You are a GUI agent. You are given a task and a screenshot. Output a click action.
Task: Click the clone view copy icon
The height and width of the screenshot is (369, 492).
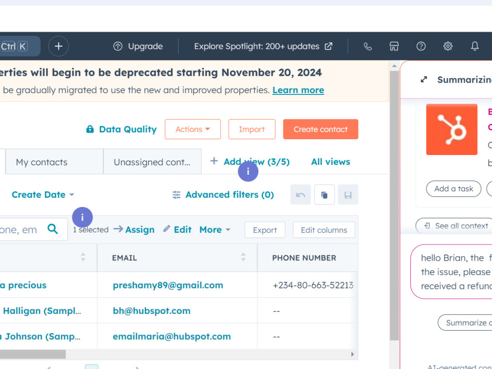click(324, 195)
